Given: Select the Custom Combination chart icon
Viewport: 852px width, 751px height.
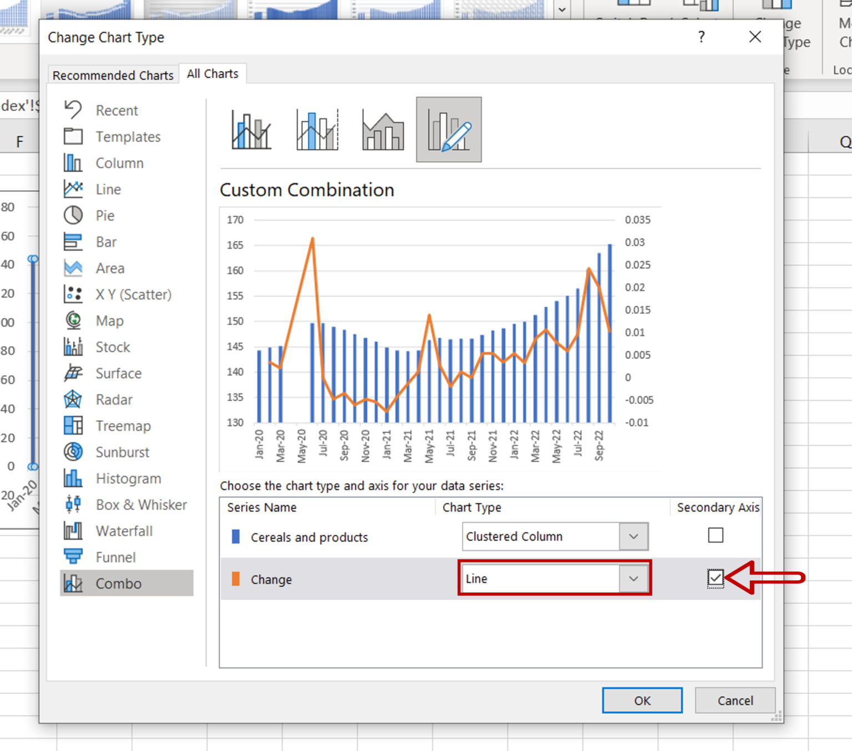Looking at the screenshot, I should [x=449, y=130].
